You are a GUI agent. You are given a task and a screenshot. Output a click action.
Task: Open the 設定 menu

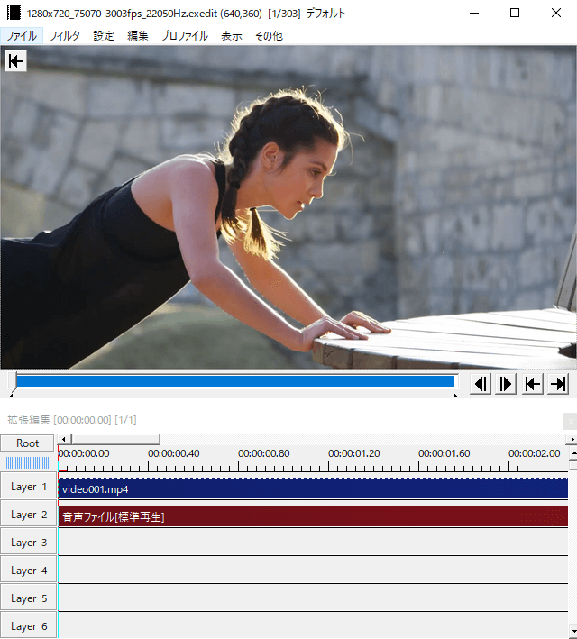(104, 36)
